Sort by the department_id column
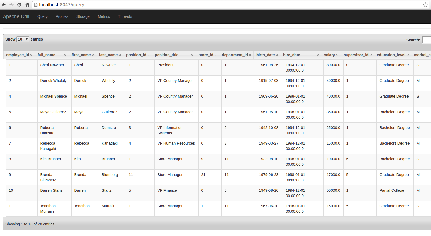The height and width of the screenshot is (236, 431). 236,55
